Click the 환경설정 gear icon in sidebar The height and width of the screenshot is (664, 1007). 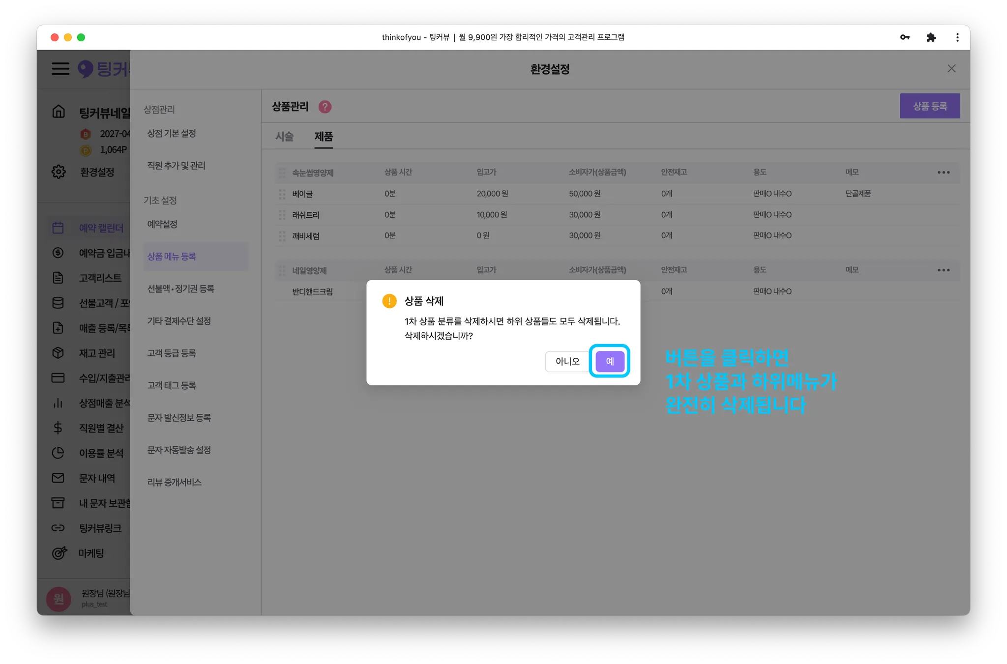point(59,172)
